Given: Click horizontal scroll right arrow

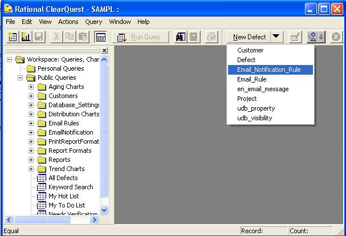Looking at the screenshot, I should 94,219.
